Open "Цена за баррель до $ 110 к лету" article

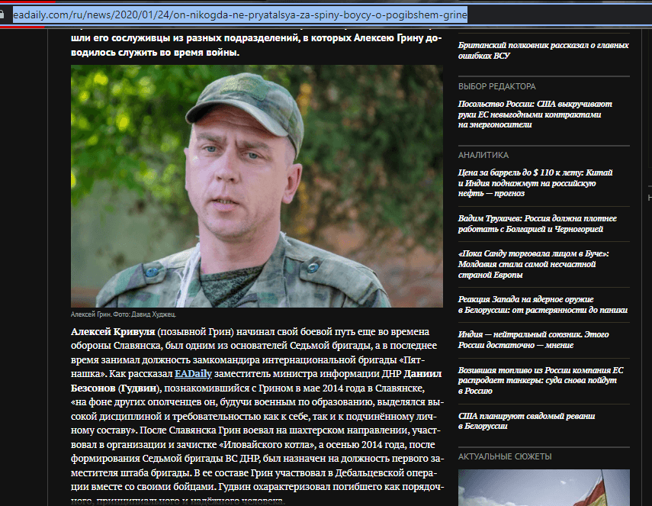pos(535,182)
